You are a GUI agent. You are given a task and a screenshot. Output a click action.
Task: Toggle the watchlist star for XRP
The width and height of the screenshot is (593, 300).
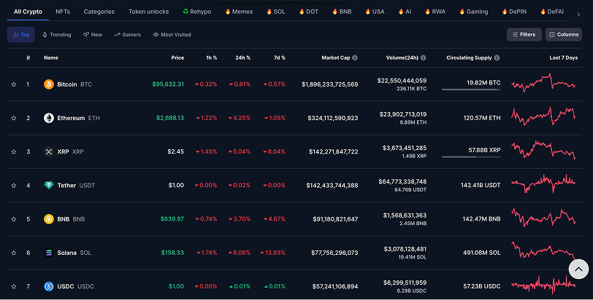pyautogui.click(x=14, y=151)
